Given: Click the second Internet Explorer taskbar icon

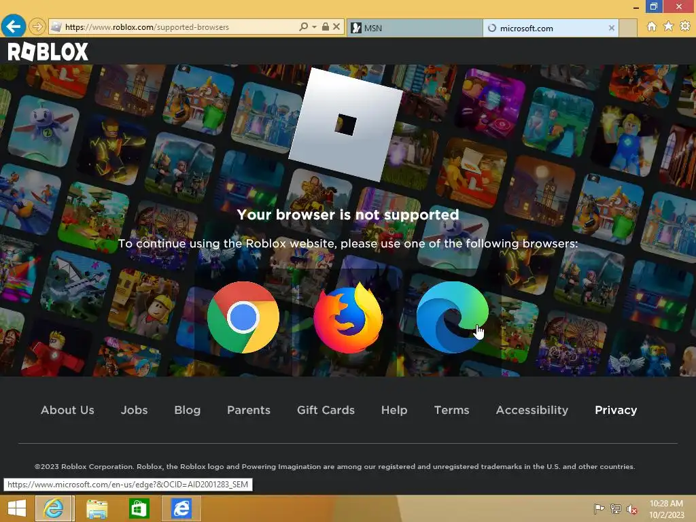Looking at the screenshot, I should pos(181,508).
